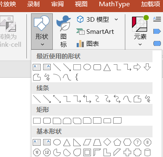Screen dimensions: 163x157
Task: Select snip same side corner rectangle
Action: (x=67, y=121)
